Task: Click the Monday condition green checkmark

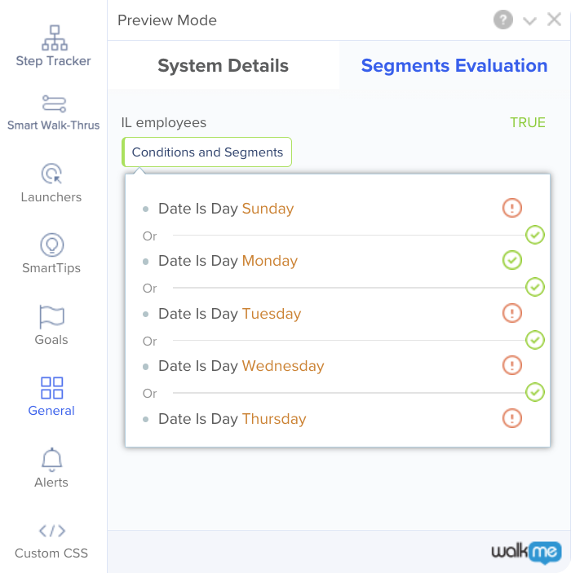Action: tap(511, 260)
